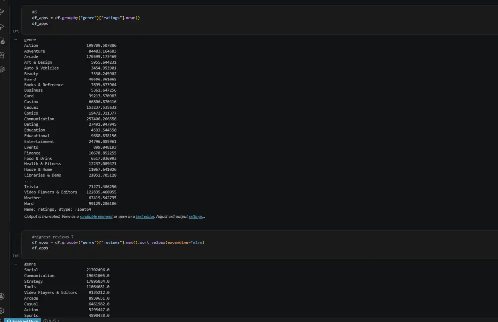The image size is (498, 322).
Task: Click the 'Business' row label
Action: tap(33, 90)
